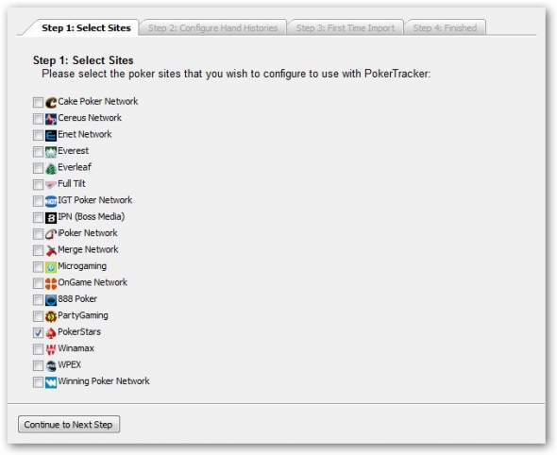Click the 'Enet Network' label text
This screenshot has height=455, width=557.
coord(85,134)
